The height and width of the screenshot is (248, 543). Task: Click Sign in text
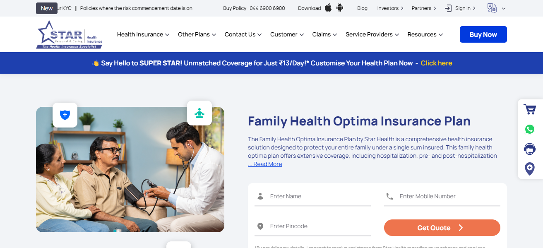click(x=463, y=8)
